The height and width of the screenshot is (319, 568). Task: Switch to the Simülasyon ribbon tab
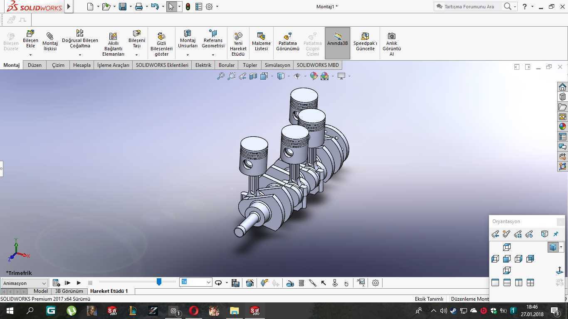pyautogui.click(x=277, y=65)
